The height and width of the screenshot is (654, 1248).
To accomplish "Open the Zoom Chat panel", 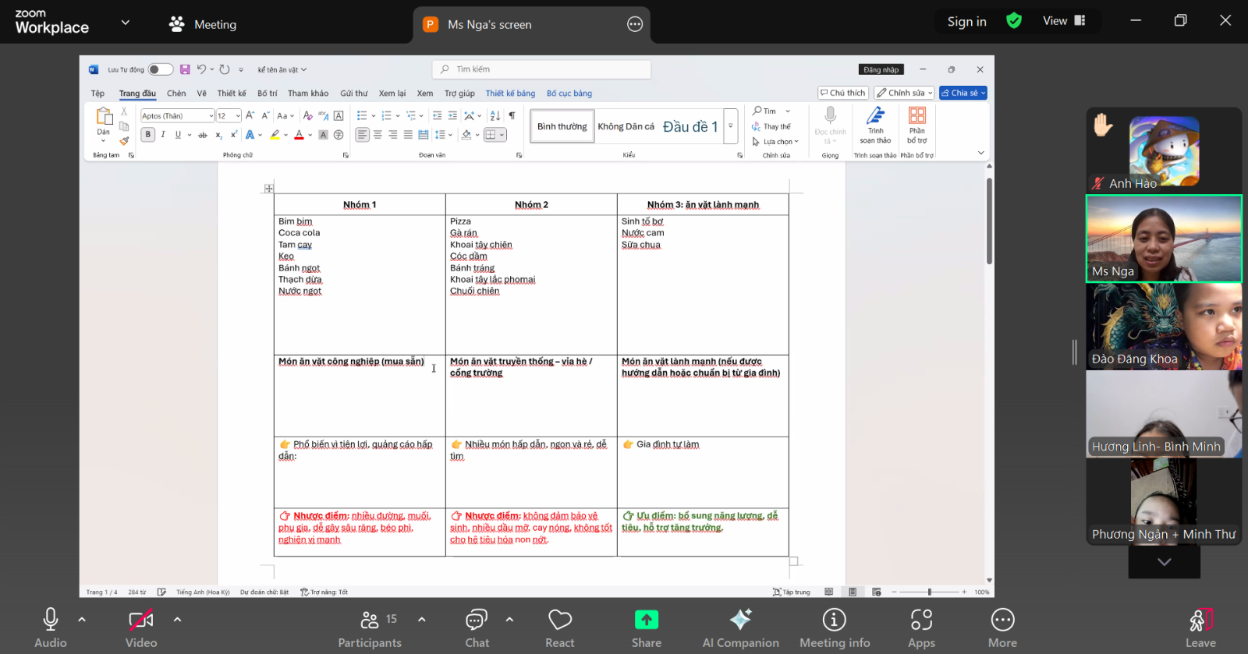I will tap(477, 627).
